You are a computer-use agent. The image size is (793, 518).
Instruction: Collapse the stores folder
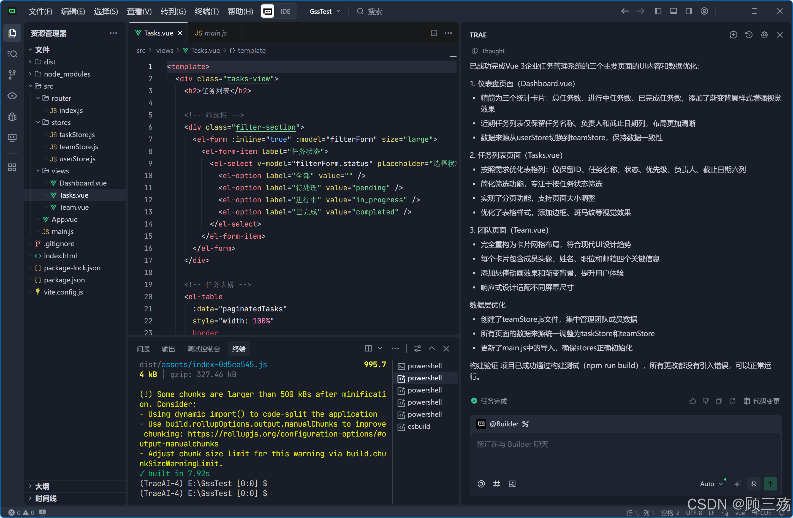click(x=61, y=122)
